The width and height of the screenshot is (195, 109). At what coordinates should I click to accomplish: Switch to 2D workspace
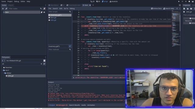tap(92, 2)
